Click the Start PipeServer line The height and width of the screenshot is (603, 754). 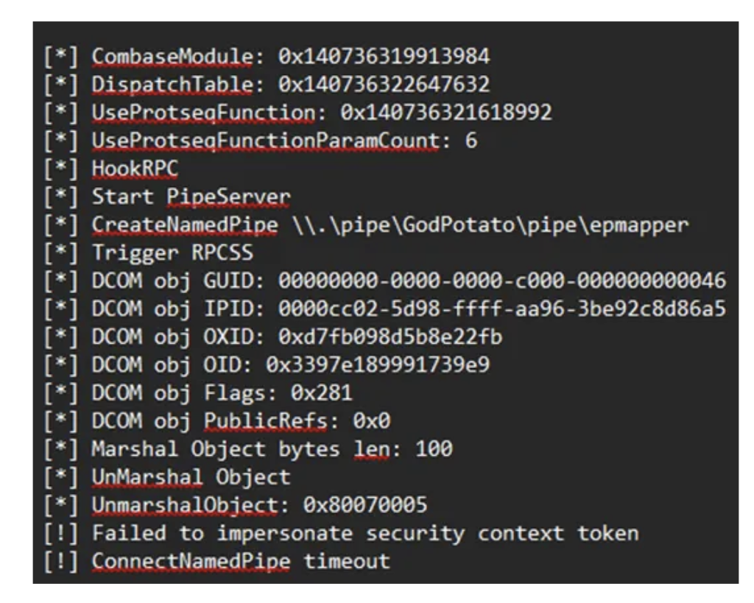[191, 197]
